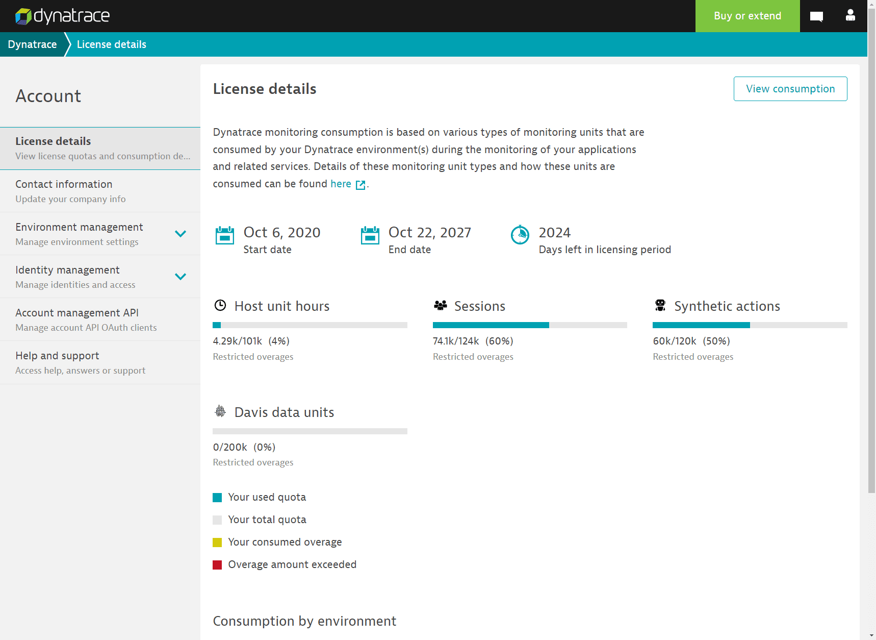Click License details breadcrumb
This screenshot has width=876, height=640.
coord(112,44)
